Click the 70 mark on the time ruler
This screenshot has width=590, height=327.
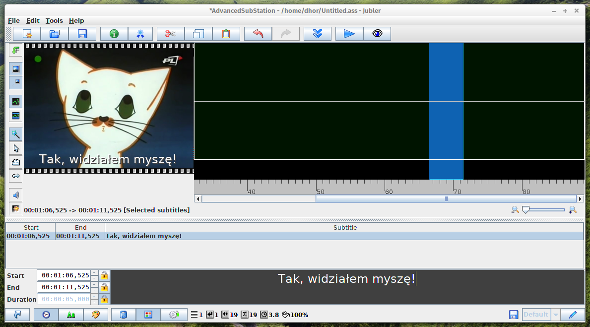(457, 192)
